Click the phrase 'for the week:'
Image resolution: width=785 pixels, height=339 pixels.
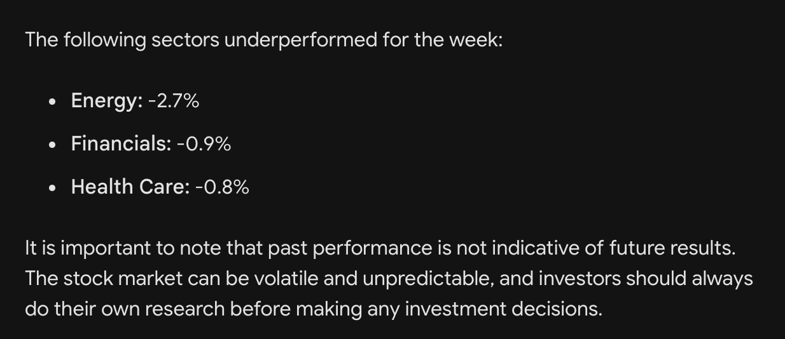[443, 41]
